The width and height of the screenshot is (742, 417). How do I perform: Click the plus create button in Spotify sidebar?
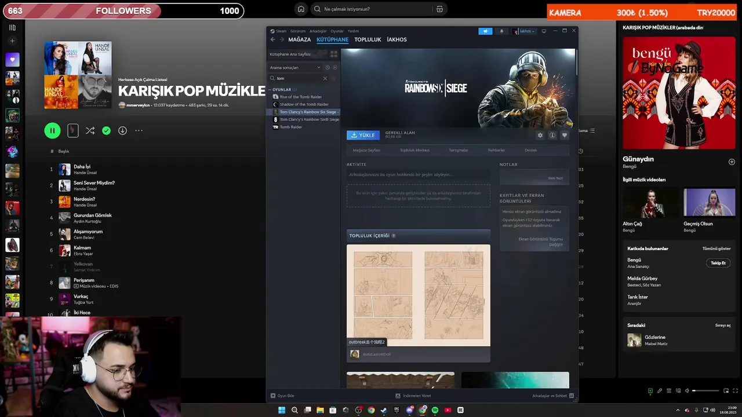coord(12,41)
